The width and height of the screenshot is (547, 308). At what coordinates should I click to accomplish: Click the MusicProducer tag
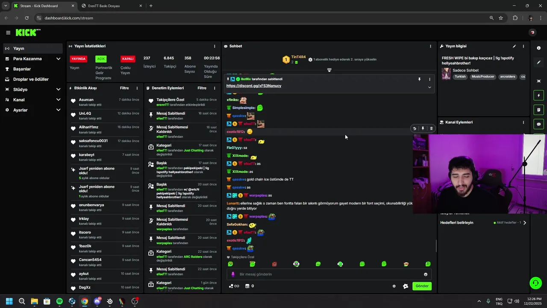tap(483, 77)
